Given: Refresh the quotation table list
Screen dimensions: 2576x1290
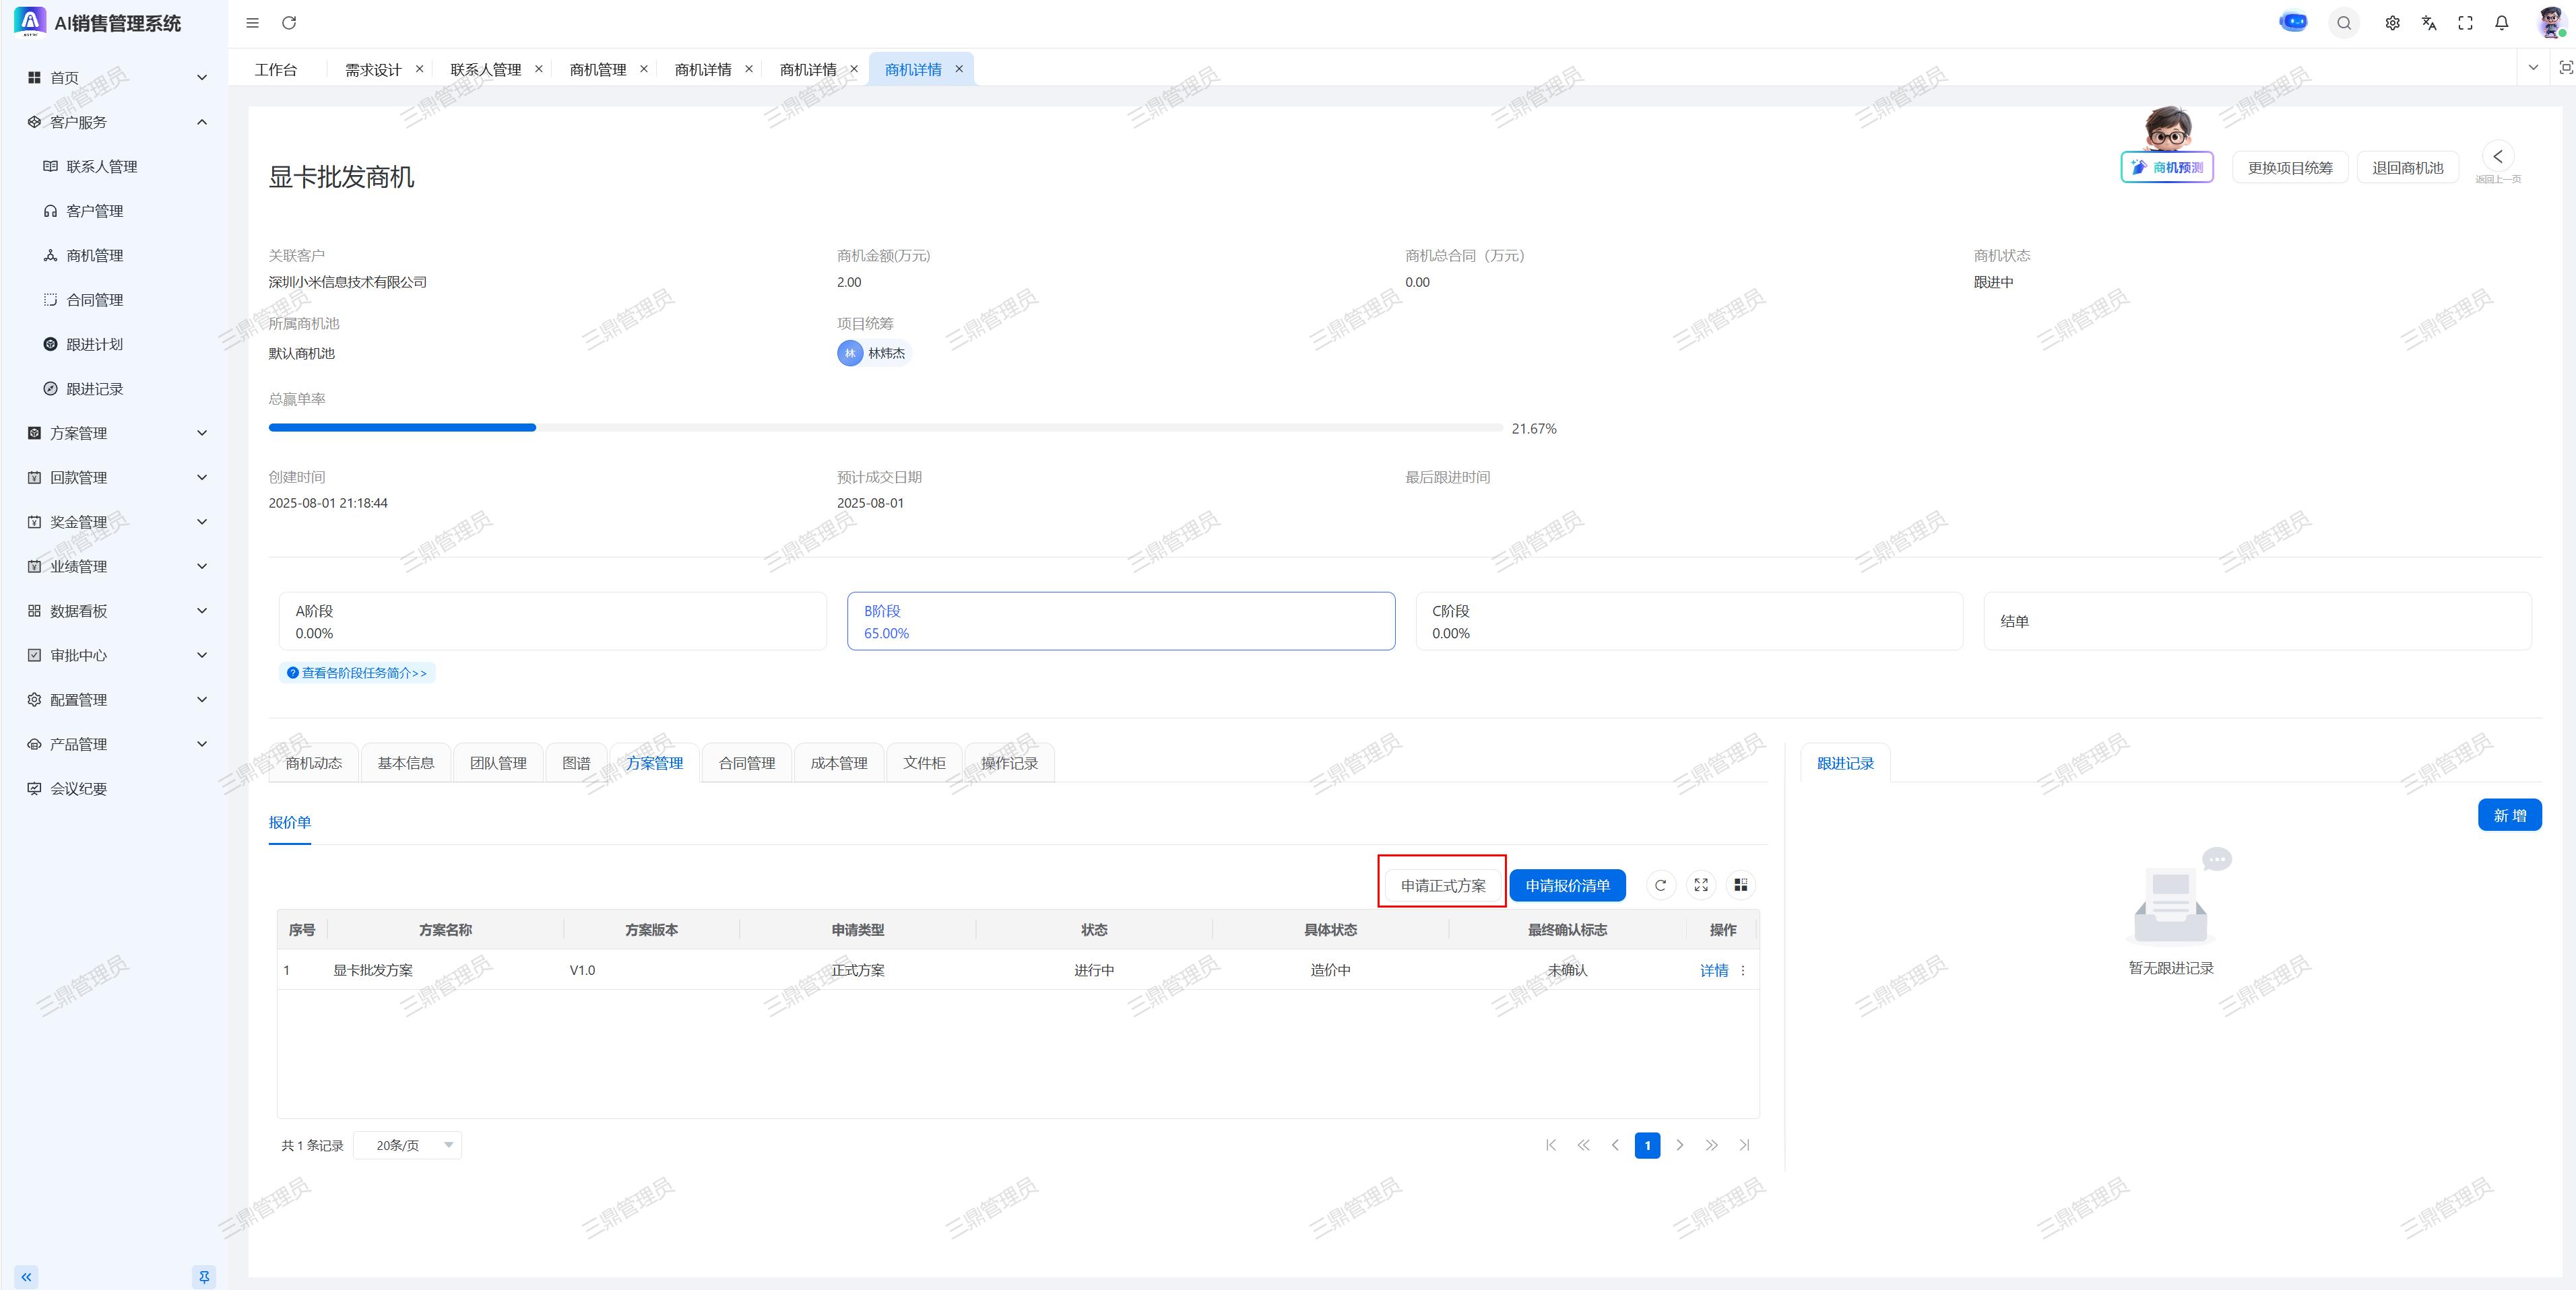Looking at the screenshot, I should pos(1660,885).
